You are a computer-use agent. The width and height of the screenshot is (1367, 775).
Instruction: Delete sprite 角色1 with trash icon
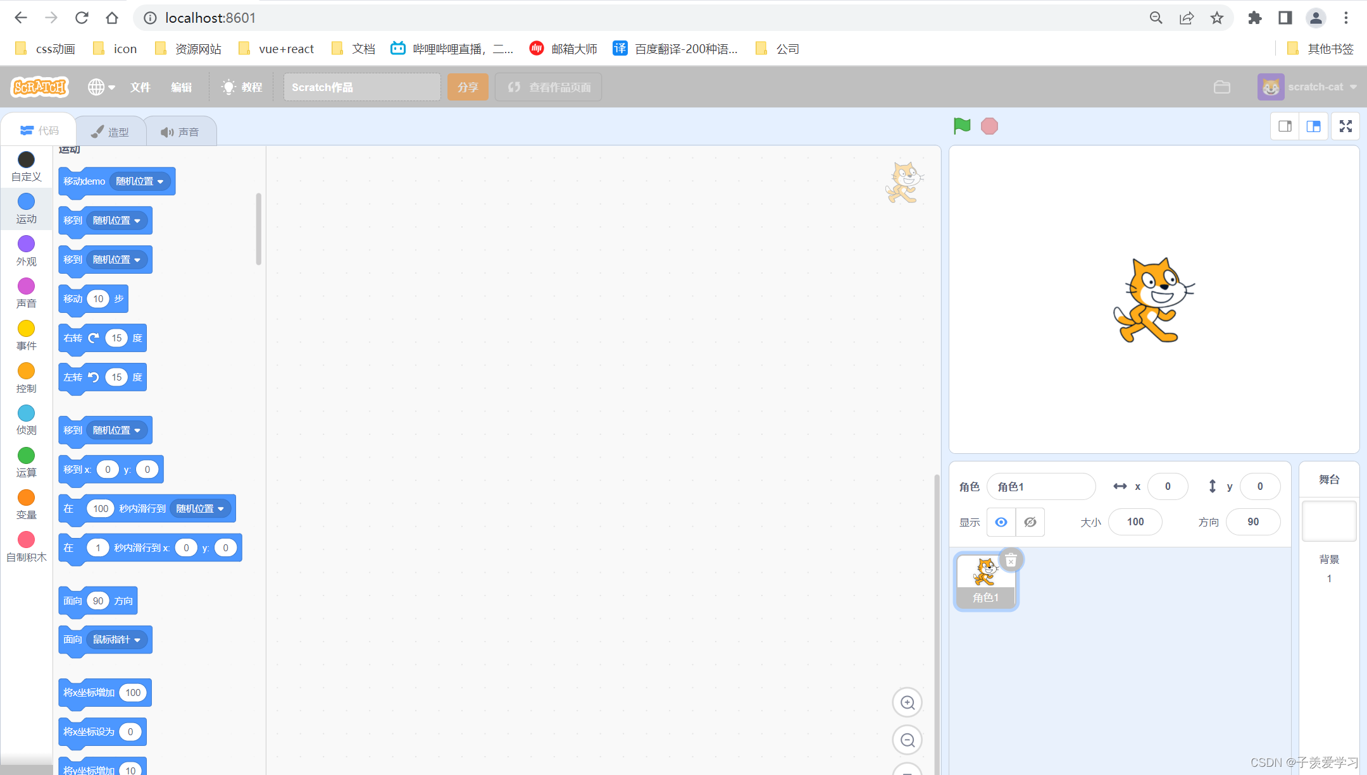pos(1011,560)
